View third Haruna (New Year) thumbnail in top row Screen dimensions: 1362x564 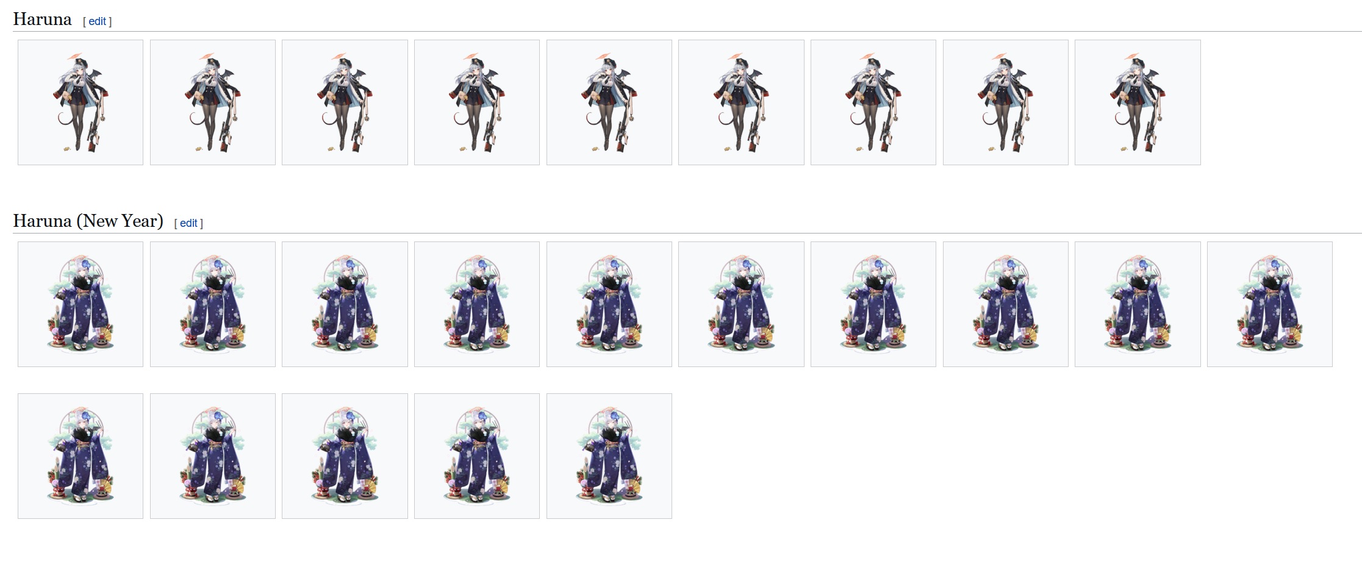345,304
